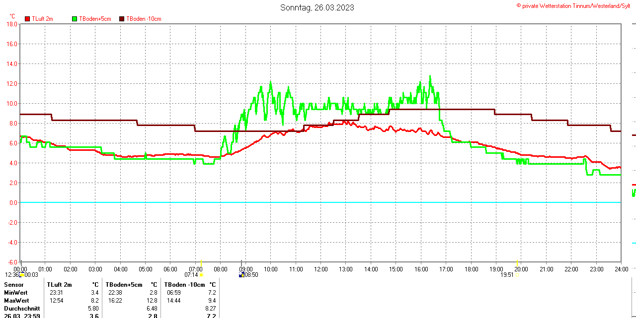Click the TLuft 2m legend label
Screen dimensions: 636x318
tap(42, 19)
